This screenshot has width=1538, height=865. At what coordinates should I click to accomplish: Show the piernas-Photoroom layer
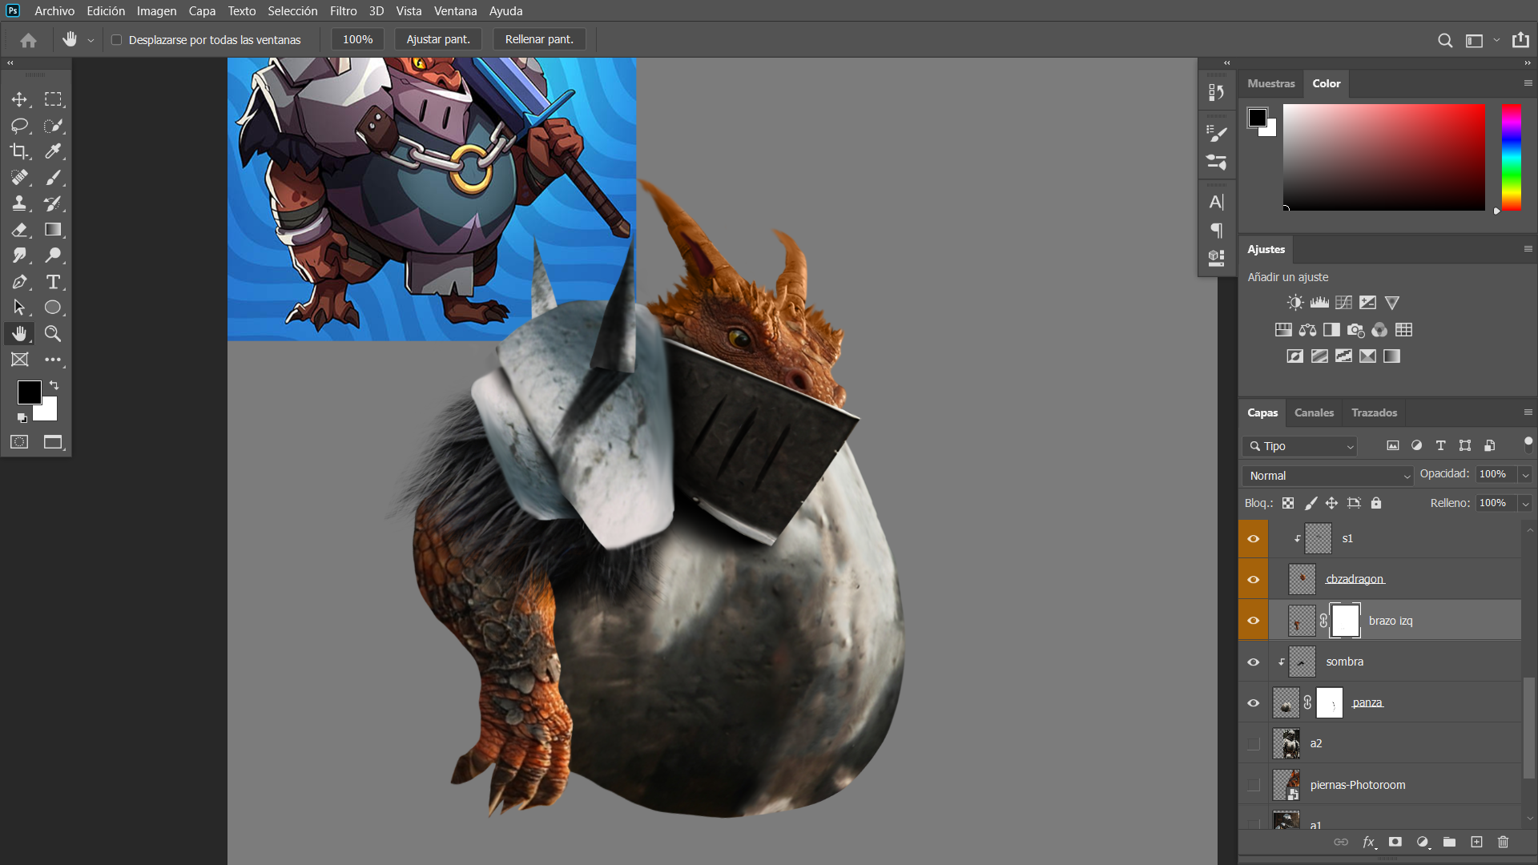pyautogui.click(x=1254, y=786)
